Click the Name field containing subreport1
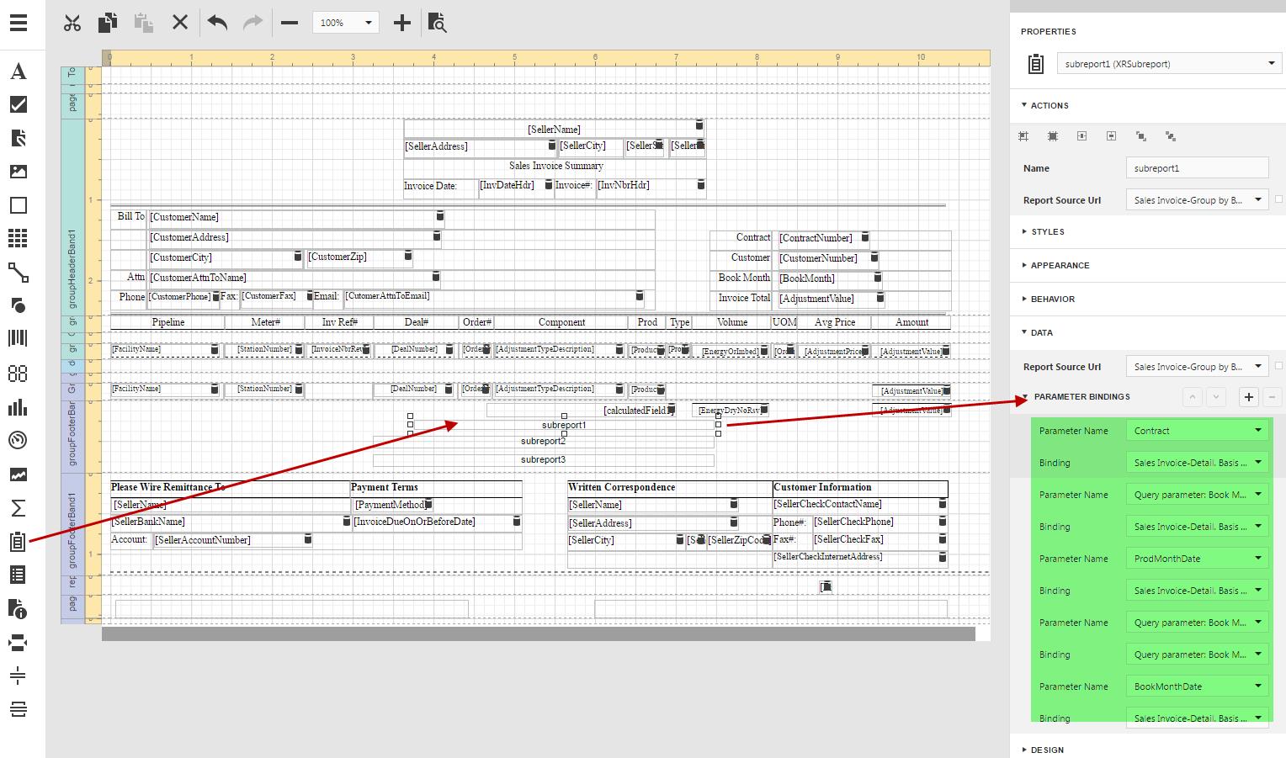Screen dimensions: 1286x758 pyautogui.click(x=1196, y=168)
